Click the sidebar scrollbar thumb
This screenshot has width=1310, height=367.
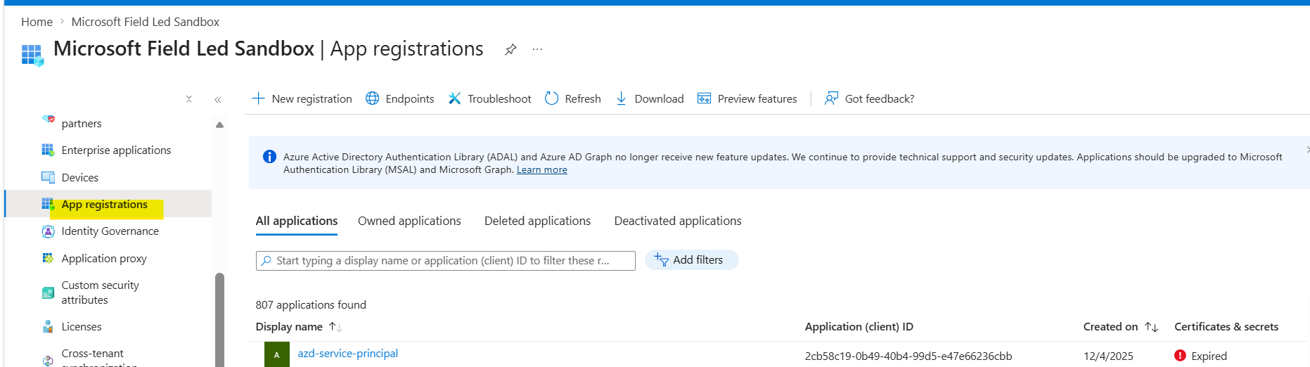point(219,320)
